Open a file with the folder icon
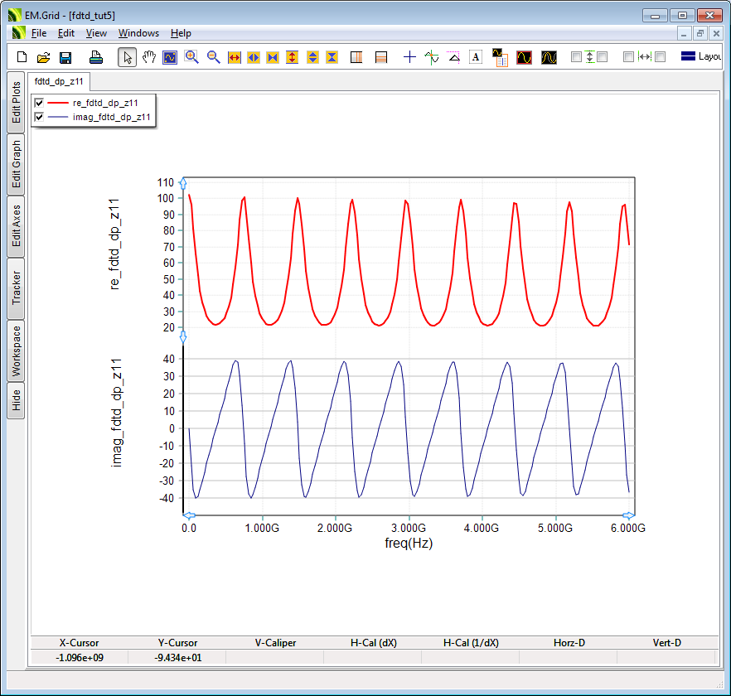The height and width of the screenshot is (696, 731). pyautogui.click(x=43, y=57)
